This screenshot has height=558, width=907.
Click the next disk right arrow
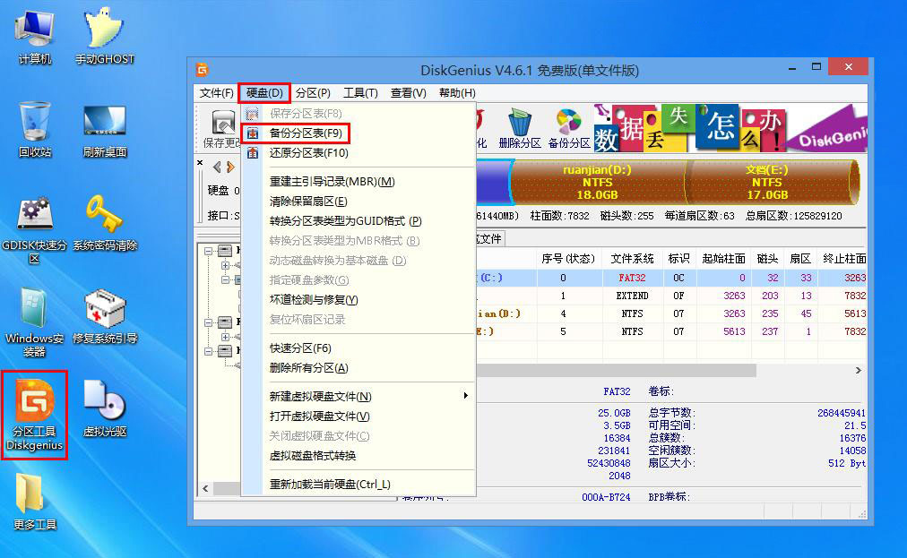point(231,167)
